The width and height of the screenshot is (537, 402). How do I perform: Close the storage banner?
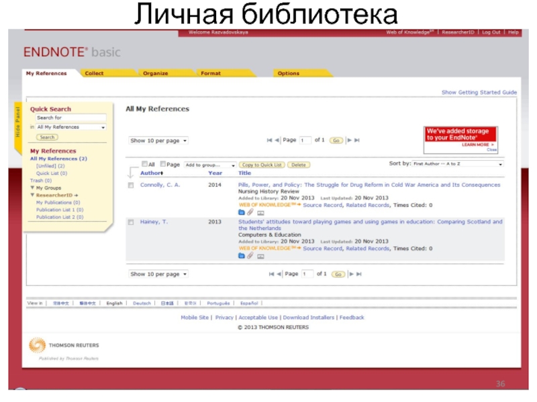(x=492, y=149)
